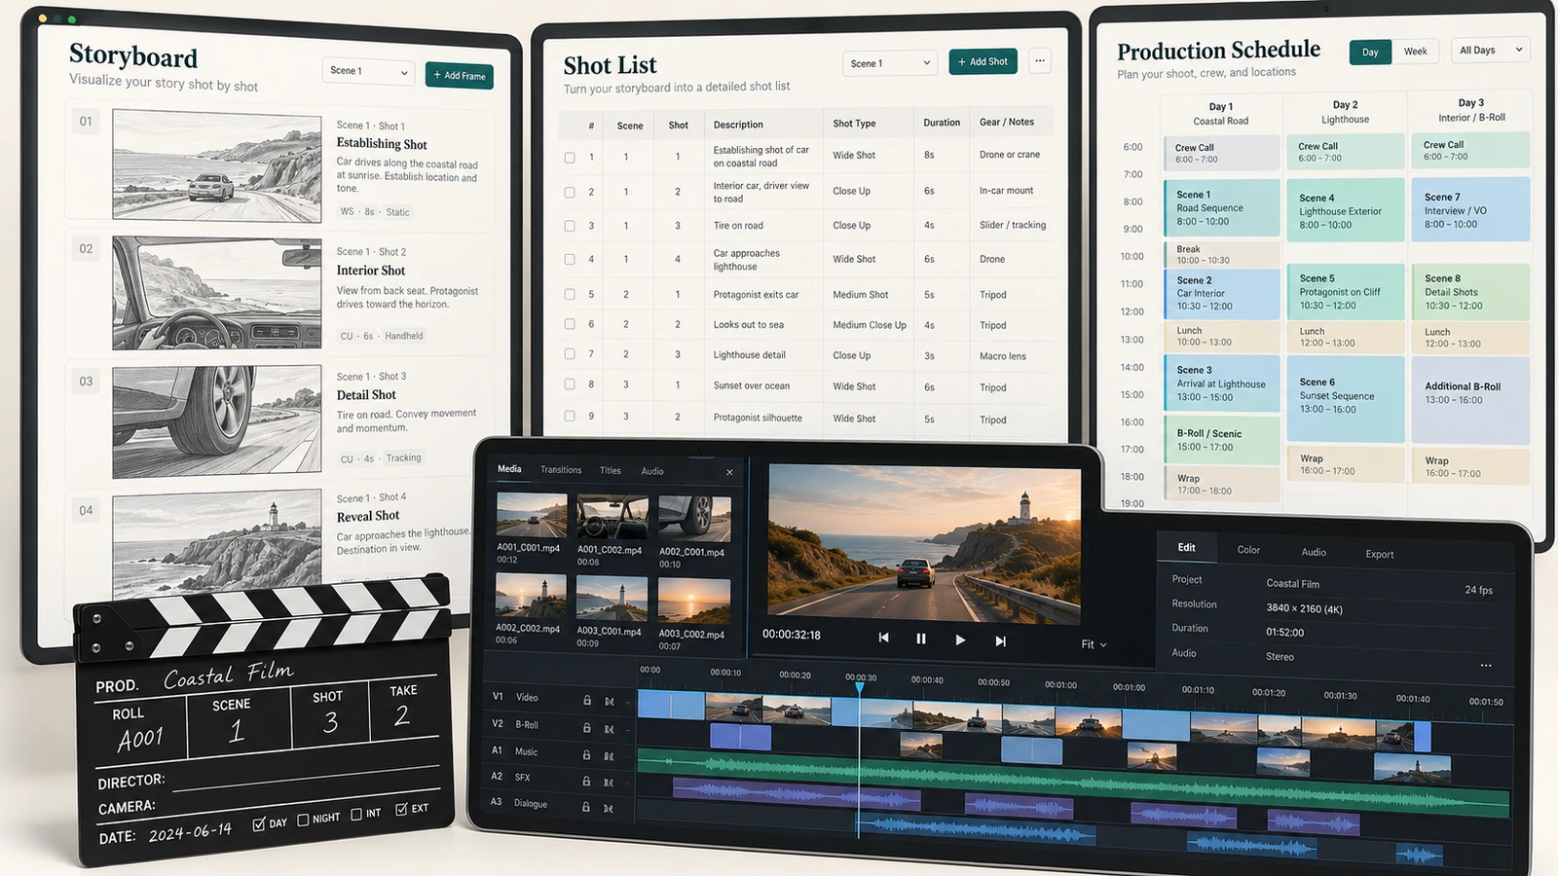
Task: Click the snap icon on A1 Music track
Action: click(x=610, y=755)
